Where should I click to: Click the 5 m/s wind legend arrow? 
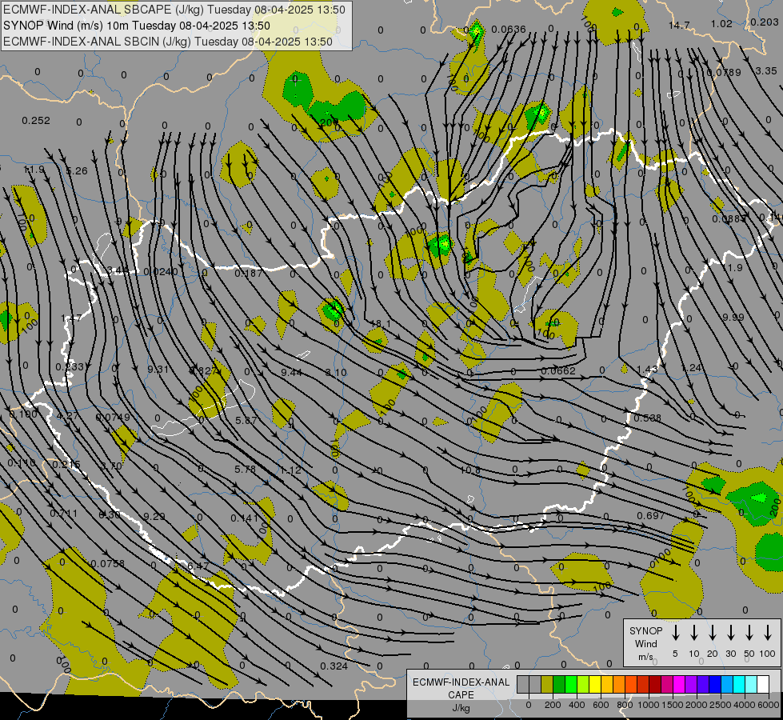pos(675,633)
